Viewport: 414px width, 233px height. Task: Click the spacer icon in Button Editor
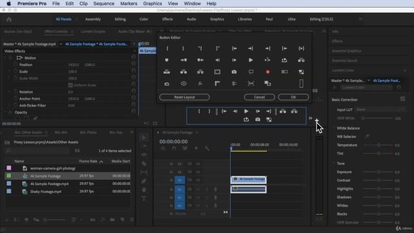point(301,83)
